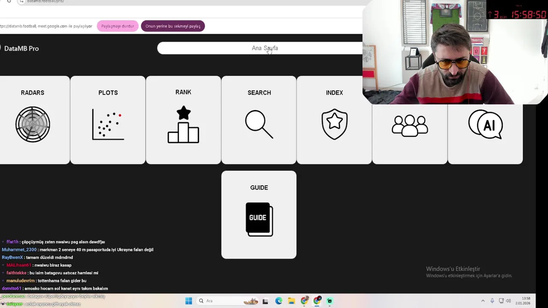Switch to first Chrome taskbar icon
The image size is (548, 308).
coord(304,301)
